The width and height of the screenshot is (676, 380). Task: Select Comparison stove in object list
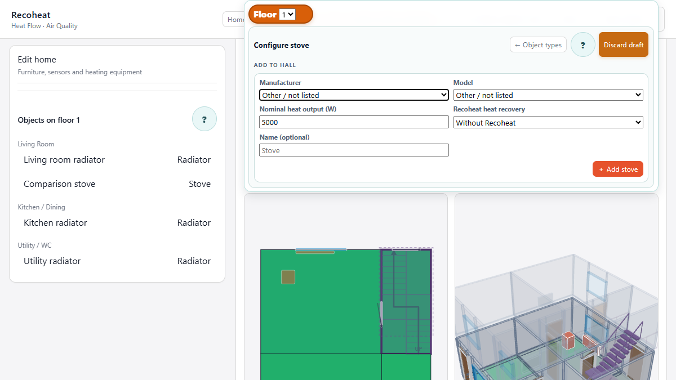click(117, 184)
